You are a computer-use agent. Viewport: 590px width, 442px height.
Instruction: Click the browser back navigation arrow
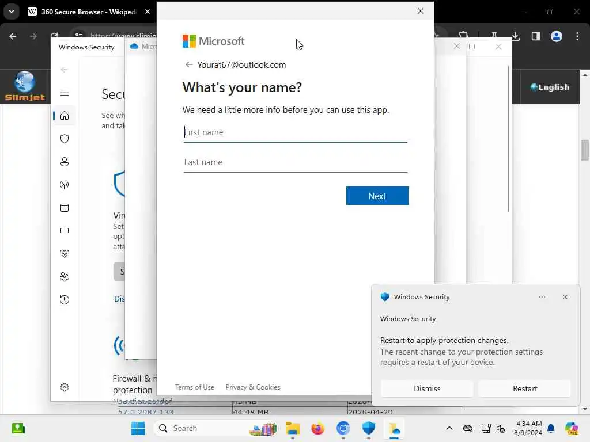[x=13, y=36]
